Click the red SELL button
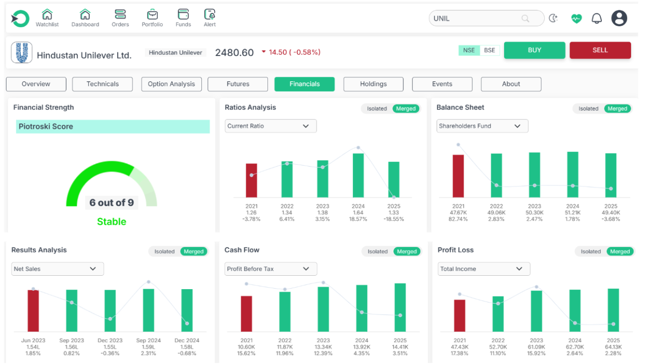 [x=600, y=51]
